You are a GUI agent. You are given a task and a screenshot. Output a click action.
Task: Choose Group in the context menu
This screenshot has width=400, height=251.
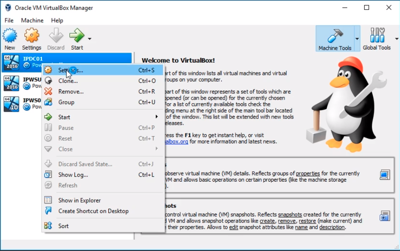(x=103, y=102)
